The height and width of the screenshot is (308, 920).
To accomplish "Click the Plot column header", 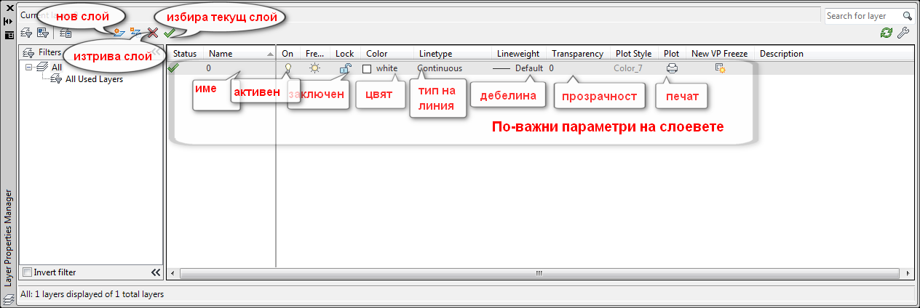I will coord(672,53).
